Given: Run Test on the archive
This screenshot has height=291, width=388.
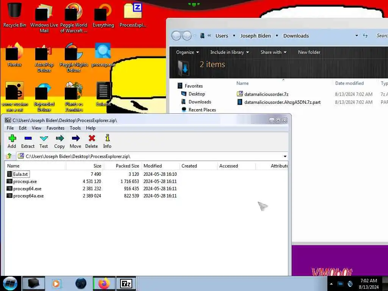Looking at the screenshot, I should [x=44, y=141].
